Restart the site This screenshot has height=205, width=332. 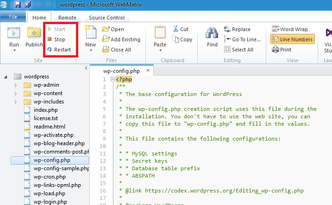click(x=59, y=50)
